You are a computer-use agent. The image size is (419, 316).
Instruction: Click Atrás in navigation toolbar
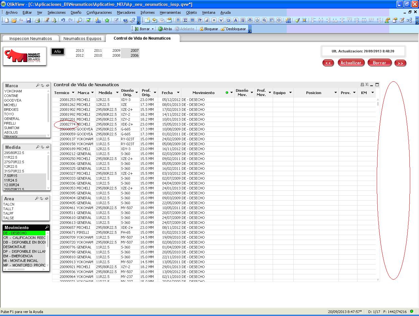click(x=165, y=29)
